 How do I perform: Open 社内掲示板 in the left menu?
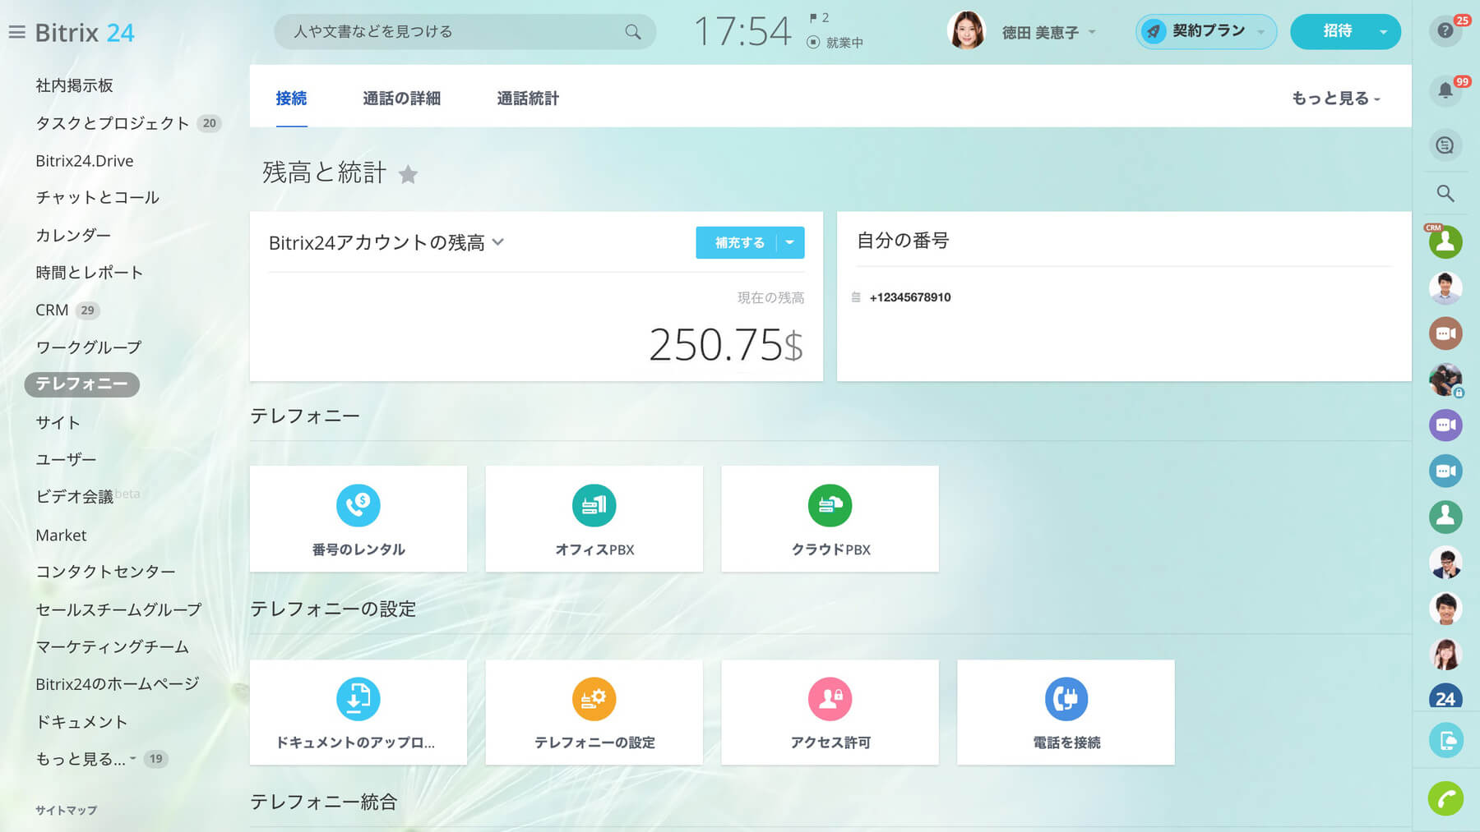click(x=74, y=85)
